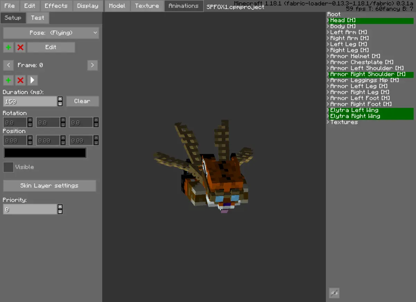Delete the animation with the red X beside Edit

(x=20, y=47)
